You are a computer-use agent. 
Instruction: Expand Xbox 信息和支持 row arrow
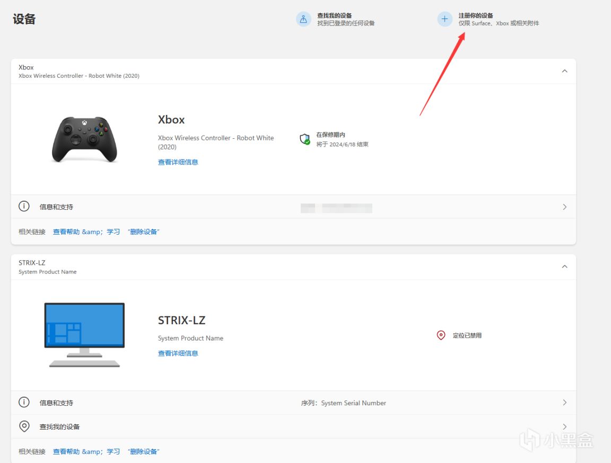[x=565, y=207]
